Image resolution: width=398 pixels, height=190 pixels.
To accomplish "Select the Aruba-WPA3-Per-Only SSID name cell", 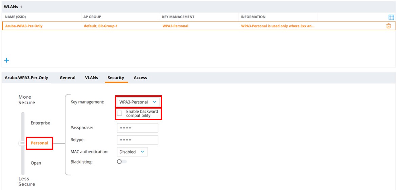I will (x=24, y=26).
